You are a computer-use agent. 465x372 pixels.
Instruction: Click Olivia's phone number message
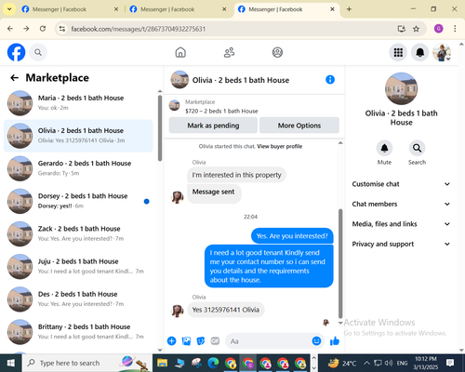(226, 310)
